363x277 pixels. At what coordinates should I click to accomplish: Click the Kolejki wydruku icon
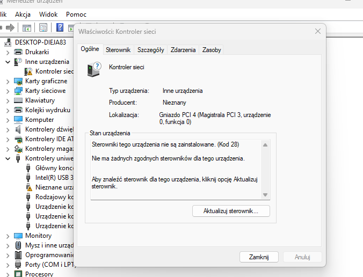coord(18,110)
